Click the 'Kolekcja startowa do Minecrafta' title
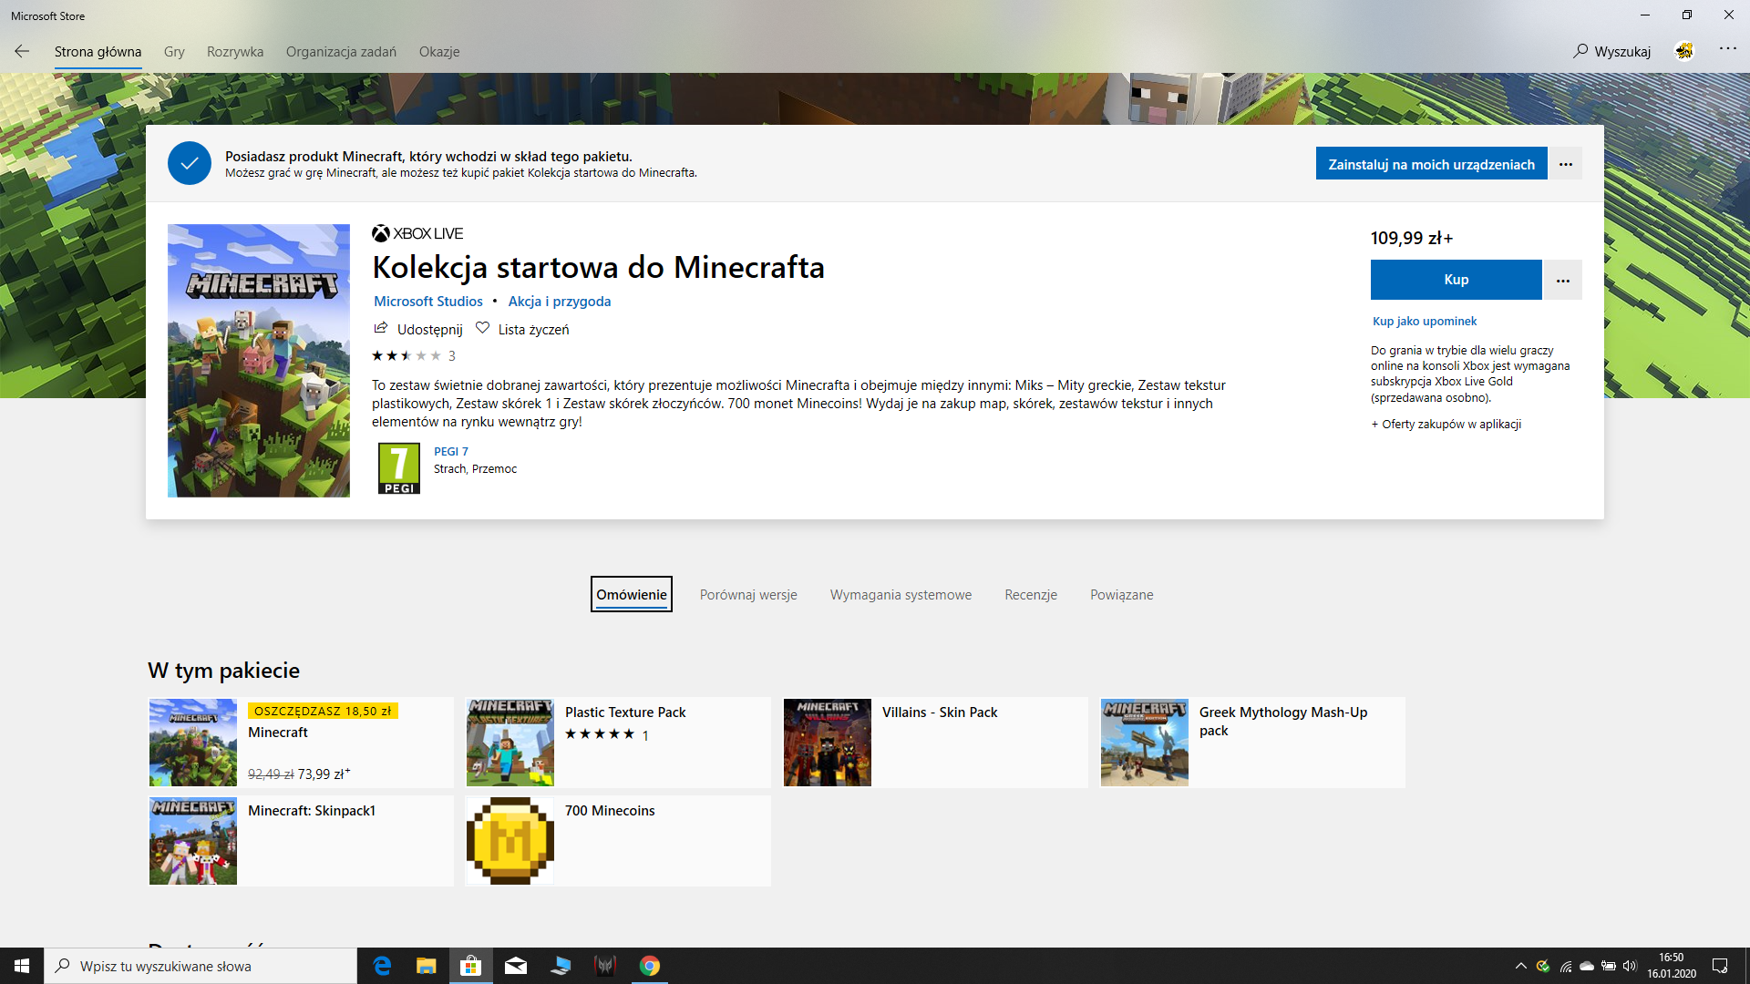The image size is (1750, 984). pyautogui.click(x=598, y=267)
